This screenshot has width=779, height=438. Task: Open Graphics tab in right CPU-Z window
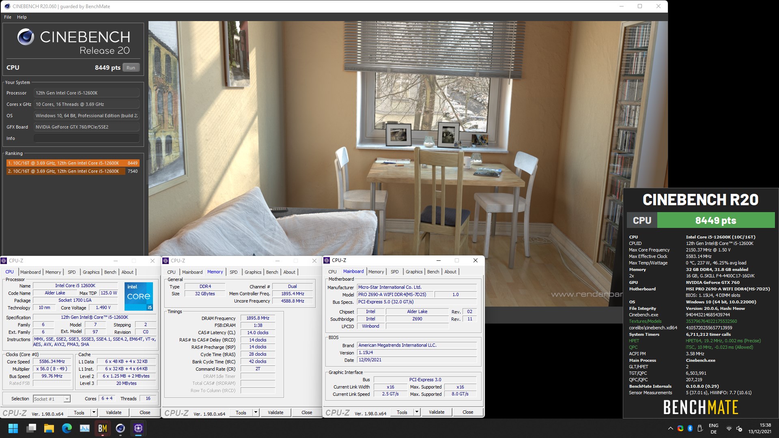[414, 272]
